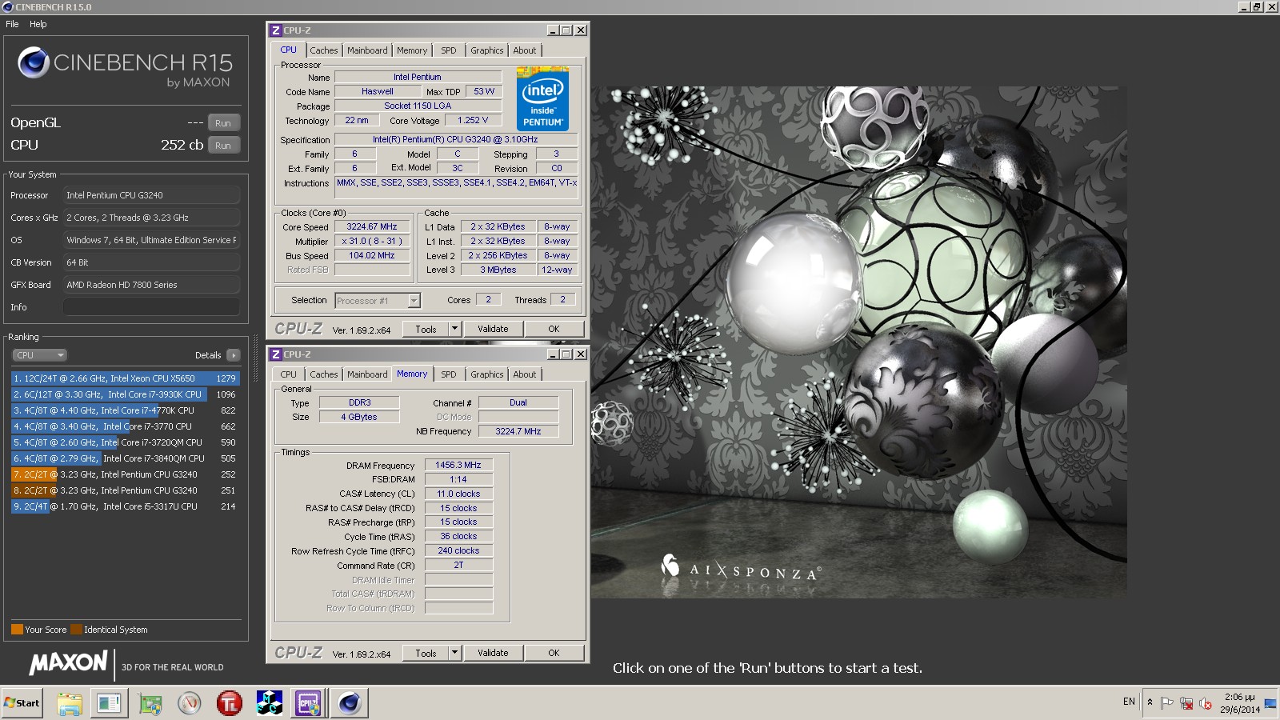1280x720 pixels.
Task: Open the CPU dropdown in Ranking panel
Action: pos(39,355)
